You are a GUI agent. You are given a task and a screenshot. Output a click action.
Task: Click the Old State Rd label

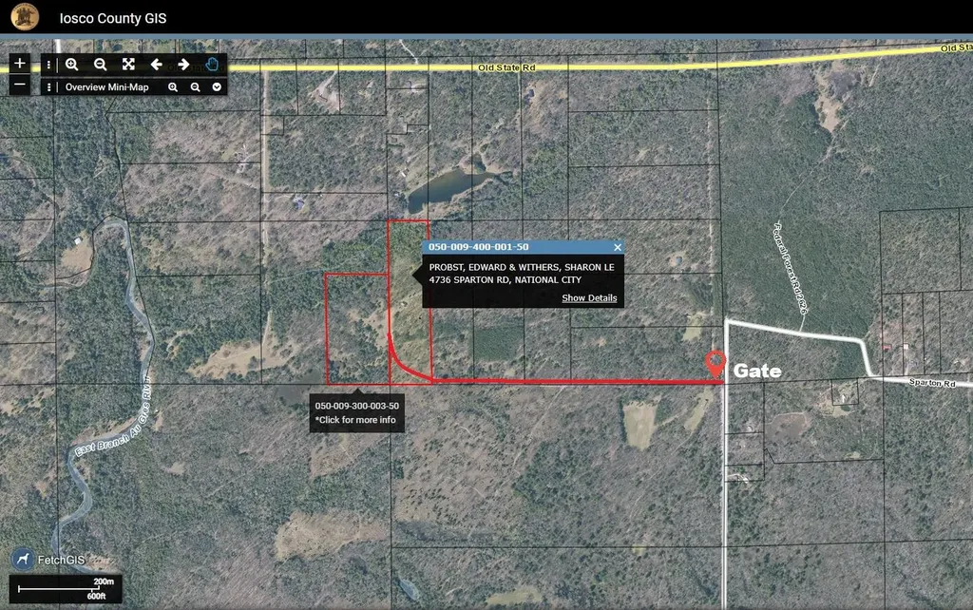506,67
